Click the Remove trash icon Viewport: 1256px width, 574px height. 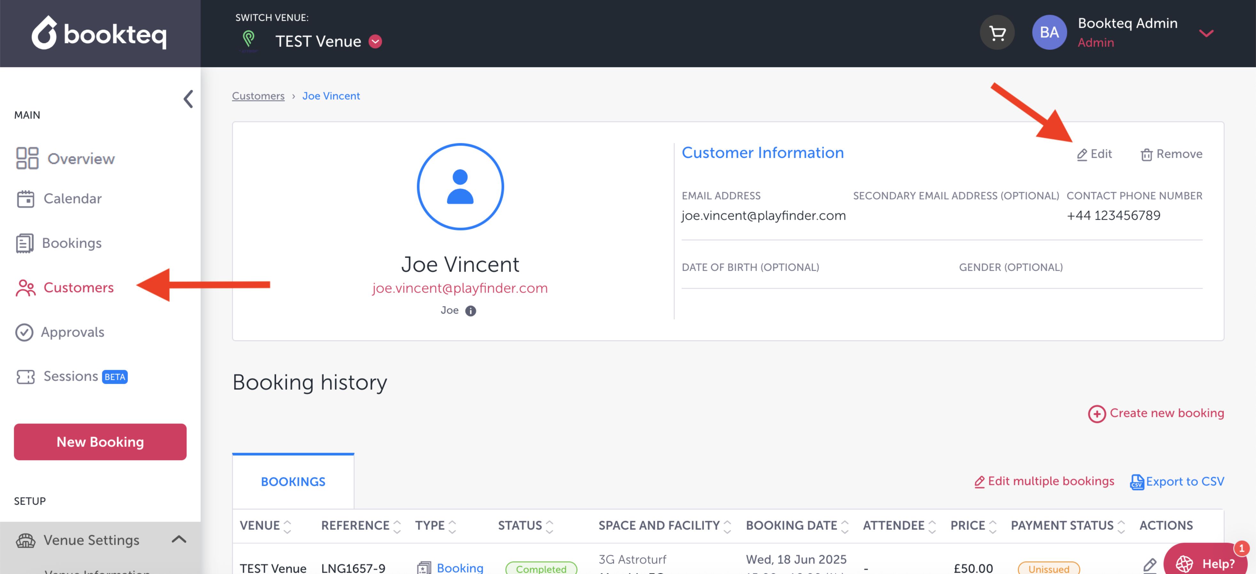tap(1146, 155)
